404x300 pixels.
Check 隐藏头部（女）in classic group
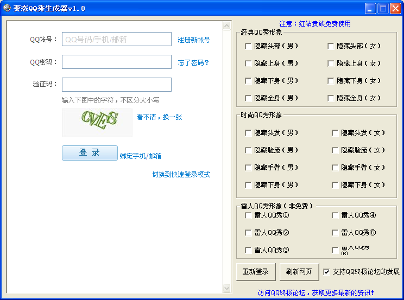click(331, 46)
